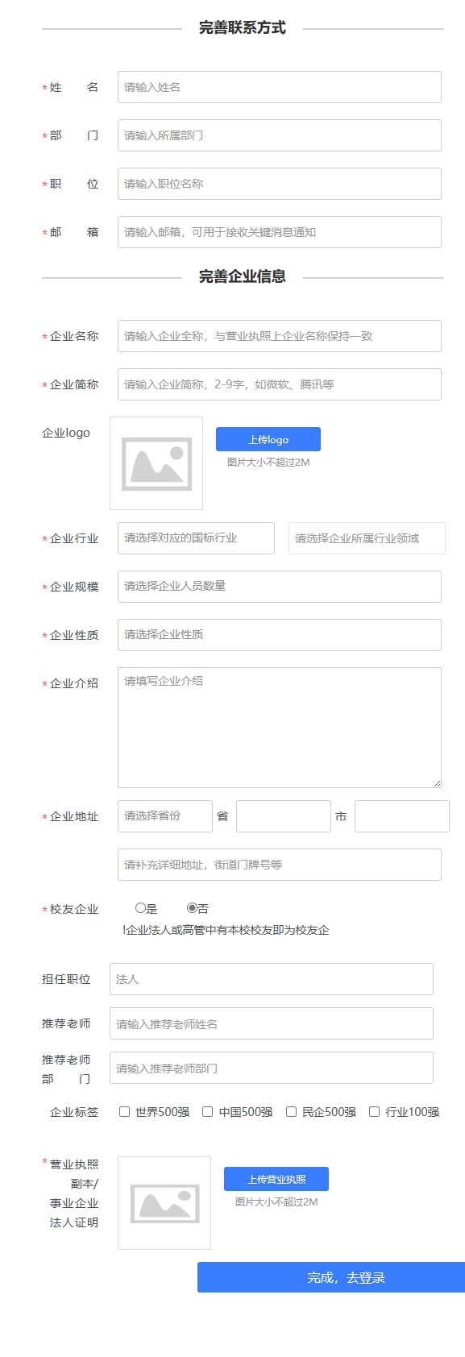This screenshot has width=465, height=1357.
Task: Open the 省份 selection dropdown
Action: [164, 815]
